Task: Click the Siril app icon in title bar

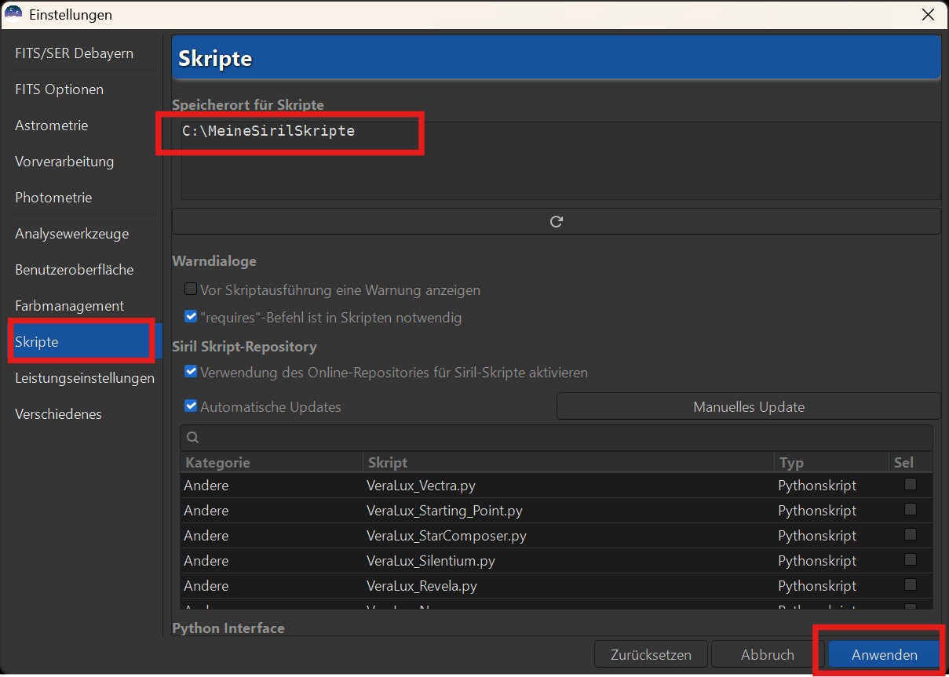Action: (x=13, y=14)
